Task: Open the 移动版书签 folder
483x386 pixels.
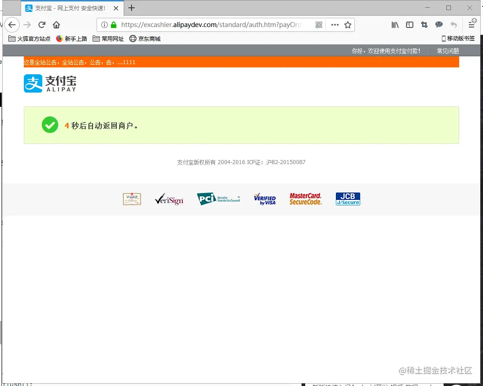Action: point(458,39)
